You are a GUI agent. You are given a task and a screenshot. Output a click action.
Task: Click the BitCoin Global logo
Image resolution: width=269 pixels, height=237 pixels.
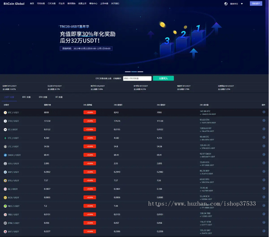[14, 4]
